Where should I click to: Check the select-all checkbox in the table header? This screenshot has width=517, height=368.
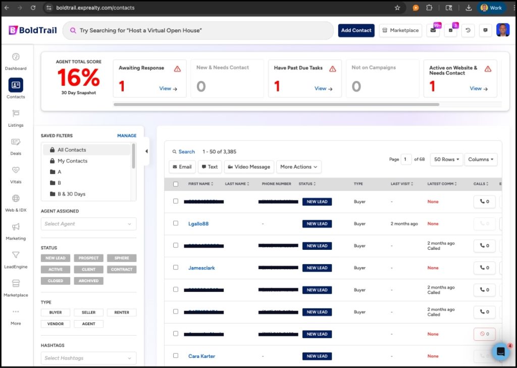click(175, 184)
